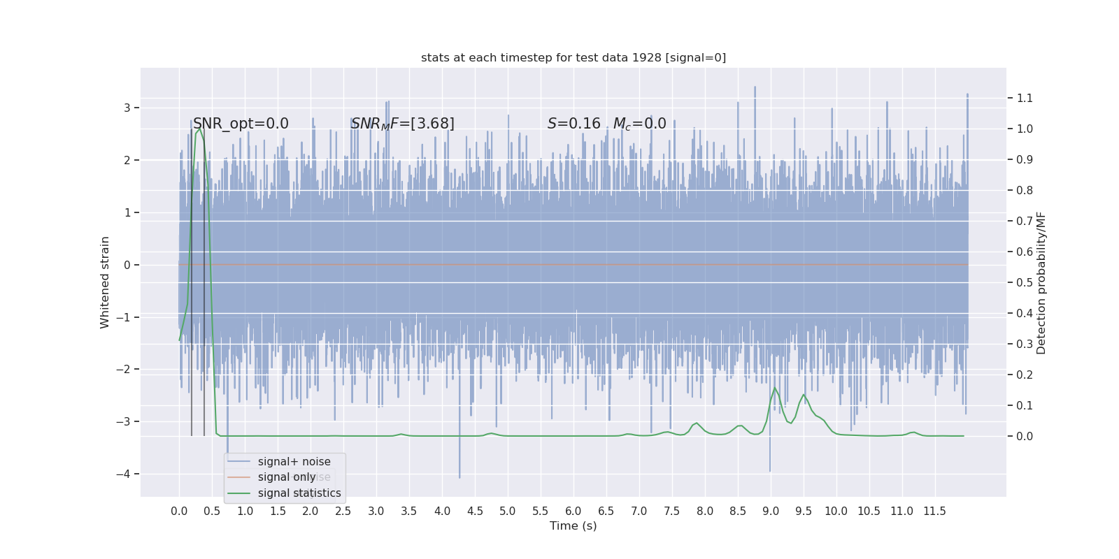The image size is (1119, 559).
Task: Click the orange line swatch in the legend
Action: pyautogui.click(x=239, y=477)
